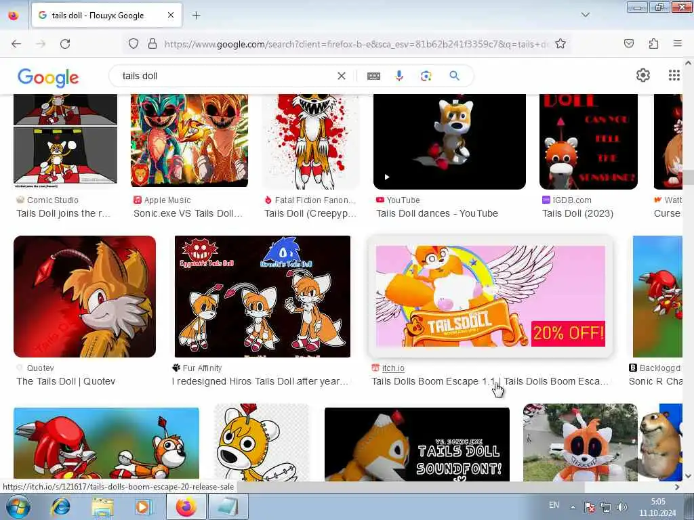Open the Comic Studio Tails Doll thumbnail
694x520 pixels.
coord(66,140)
